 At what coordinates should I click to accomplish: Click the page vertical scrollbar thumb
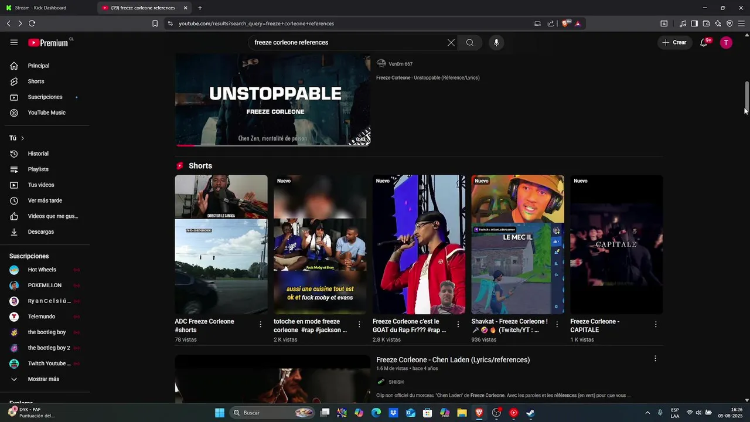[746, 96]
